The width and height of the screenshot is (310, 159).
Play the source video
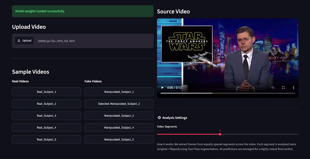(162, 88)
